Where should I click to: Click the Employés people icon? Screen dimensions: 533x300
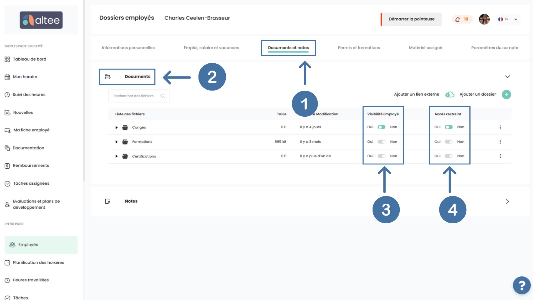(12, 245)
